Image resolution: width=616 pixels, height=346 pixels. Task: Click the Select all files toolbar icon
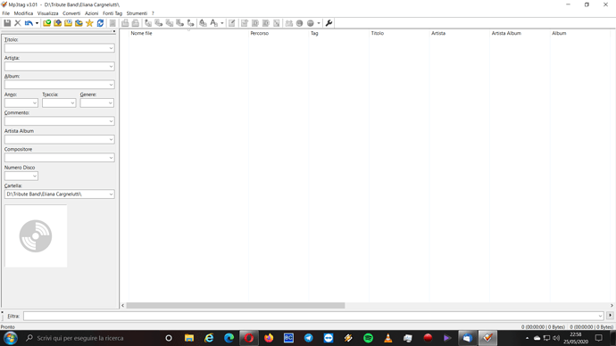112,23
